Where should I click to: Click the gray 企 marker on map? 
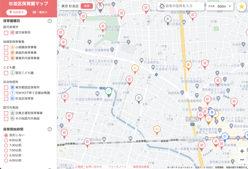pos(139,98)
